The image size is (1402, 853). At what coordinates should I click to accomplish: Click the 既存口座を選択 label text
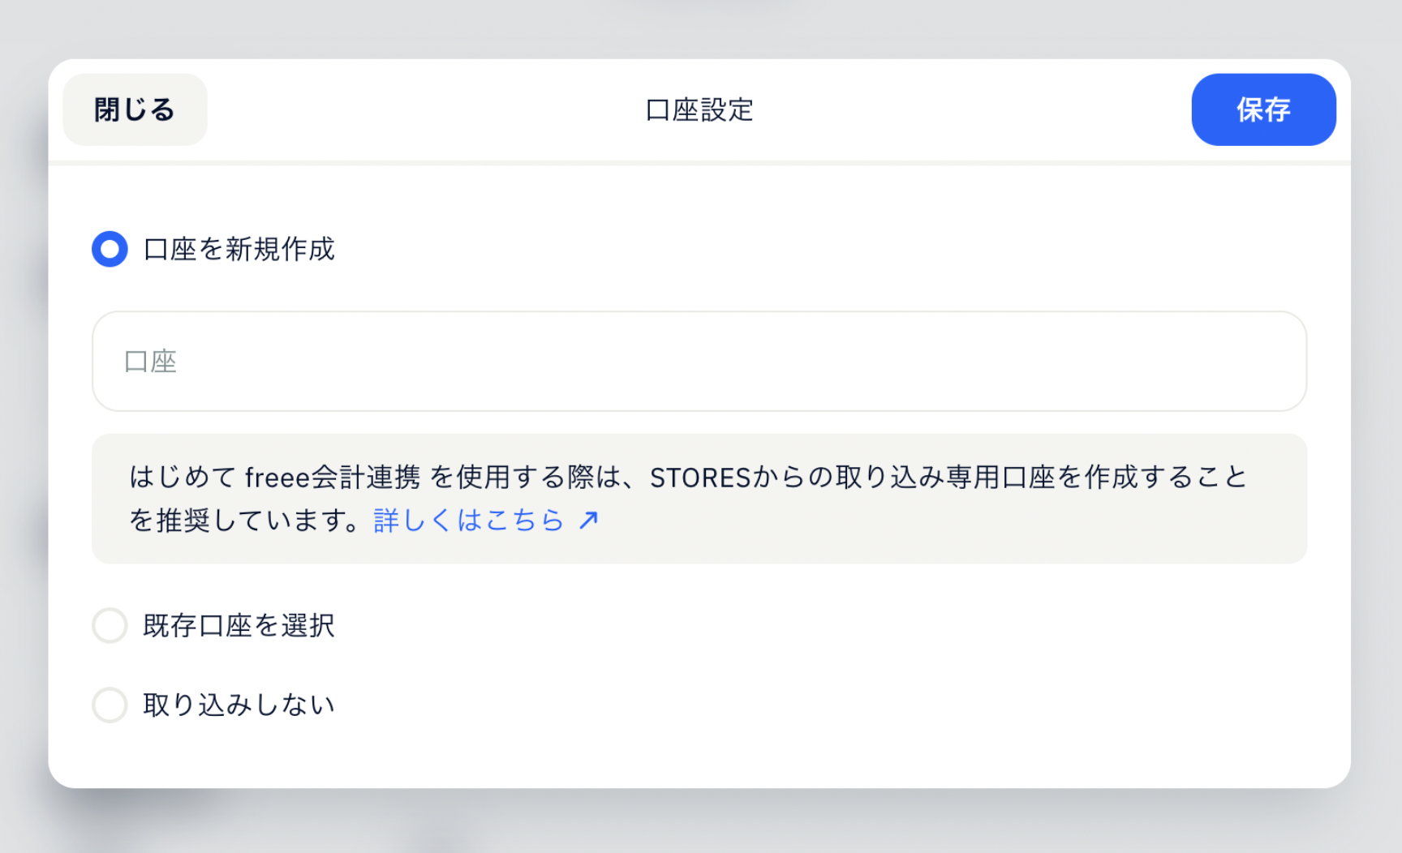[x=239, y=625]
